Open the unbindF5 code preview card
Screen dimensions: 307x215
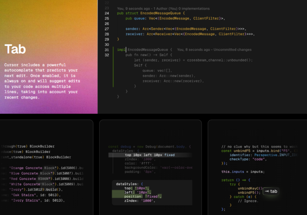click(x=257, y=168)
